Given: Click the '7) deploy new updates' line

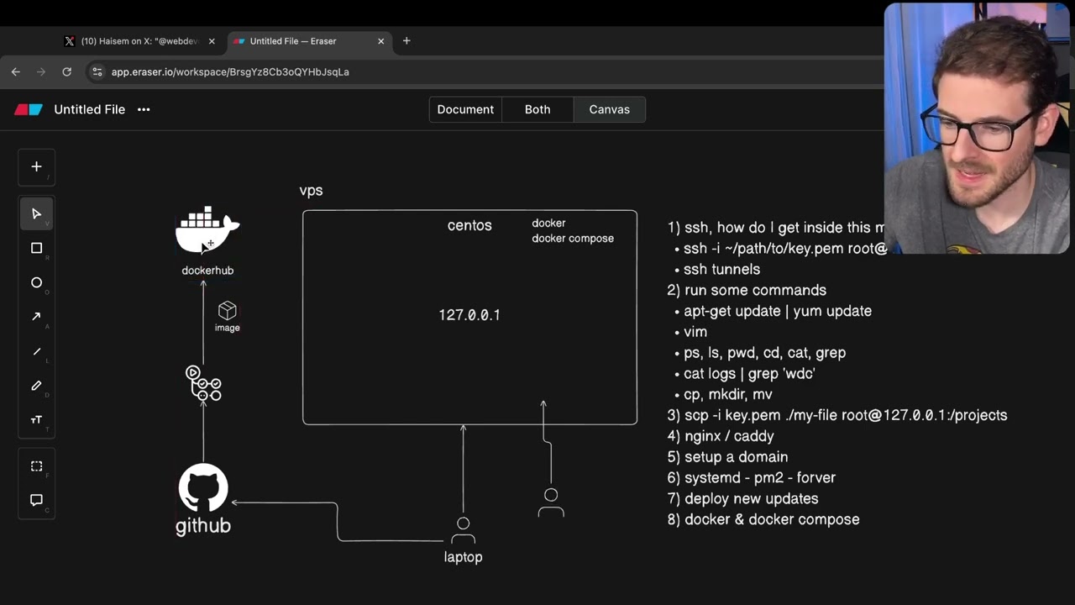Looking at the screenshot, I should coord(743,498).
